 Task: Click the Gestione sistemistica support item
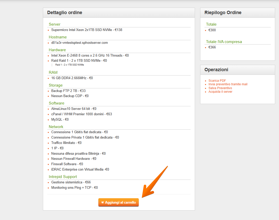pyautogui.click(x=71, y=182)
